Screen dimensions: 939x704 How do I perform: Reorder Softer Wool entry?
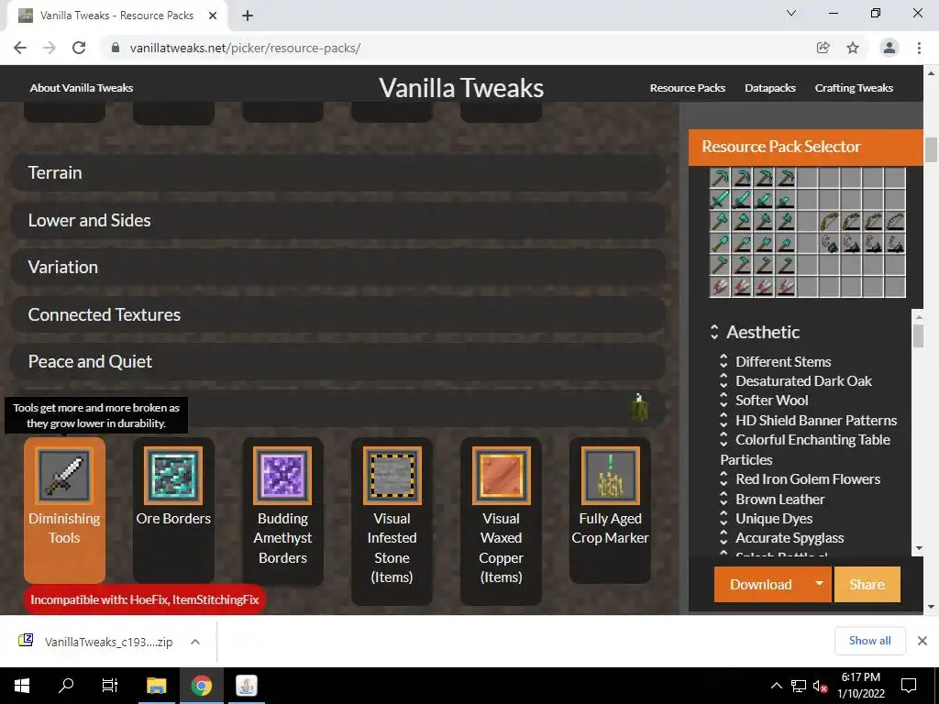(x=724, y=400)
